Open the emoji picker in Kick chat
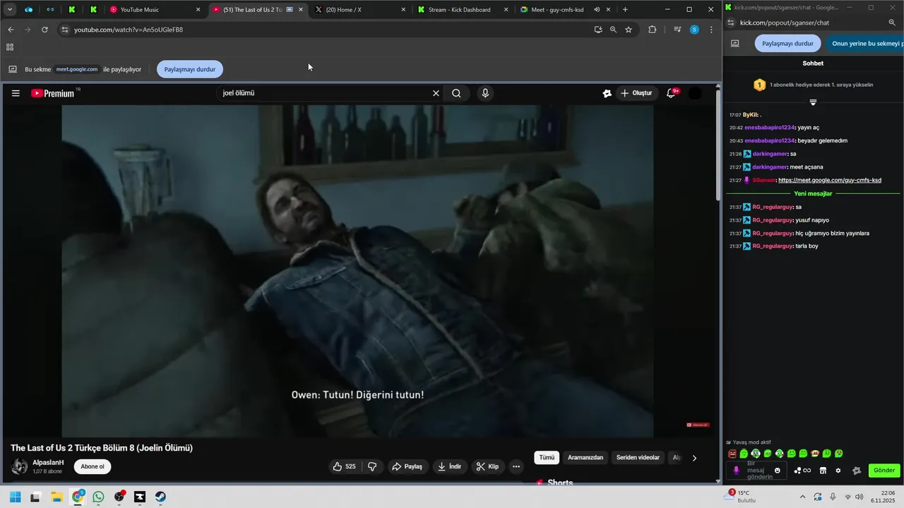This screenshot has width=904, height=508. pos(778,471)
